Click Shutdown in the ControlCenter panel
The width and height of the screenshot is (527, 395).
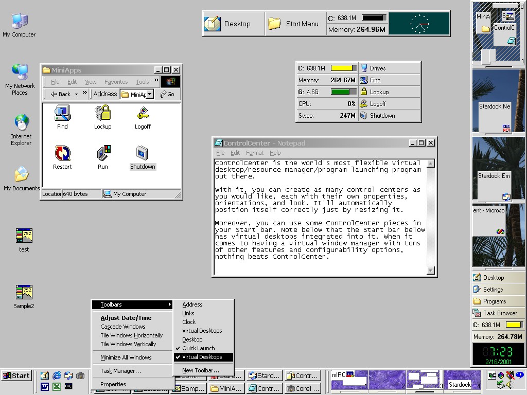click(x=390, y=116)
